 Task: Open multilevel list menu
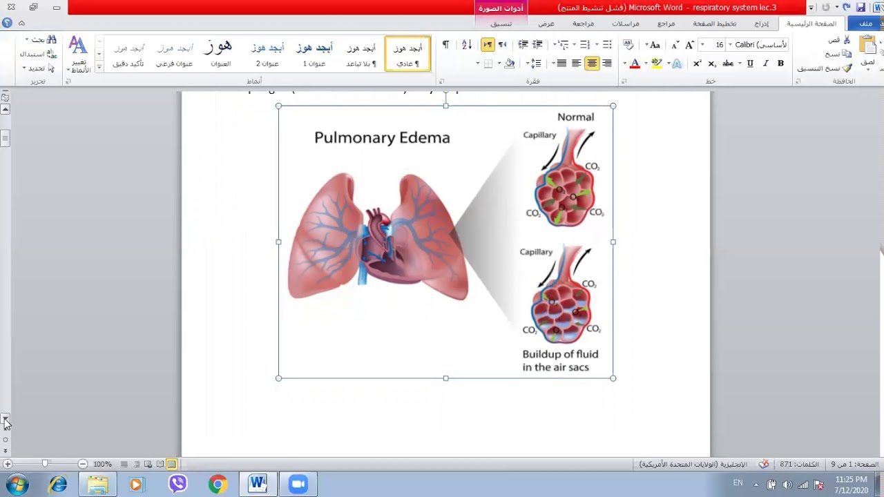click(x=563, y=45)
